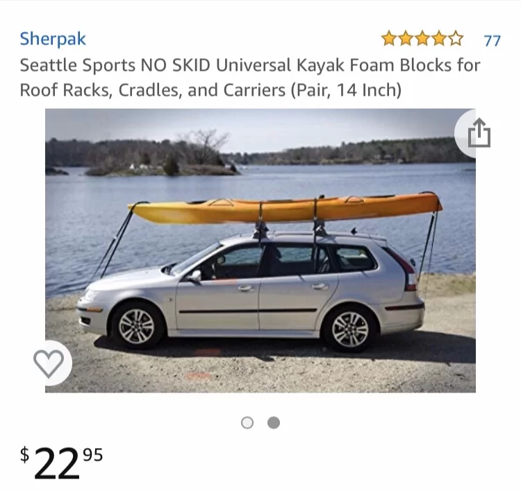Image resolution: width=521 pixels, height=491 pixels.
Task: Click the second gold rating star
Action: [406, 38]
